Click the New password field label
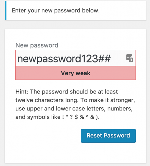The image size is (150, 166). [37, 45]
